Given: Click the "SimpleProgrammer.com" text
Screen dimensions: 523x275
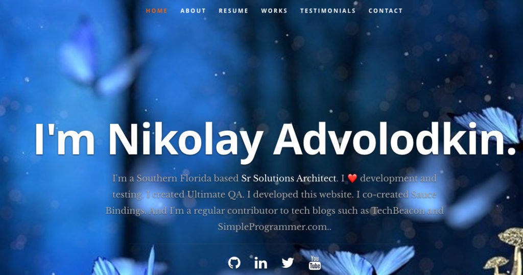Looking at the screenshot, I should (273, 227).
